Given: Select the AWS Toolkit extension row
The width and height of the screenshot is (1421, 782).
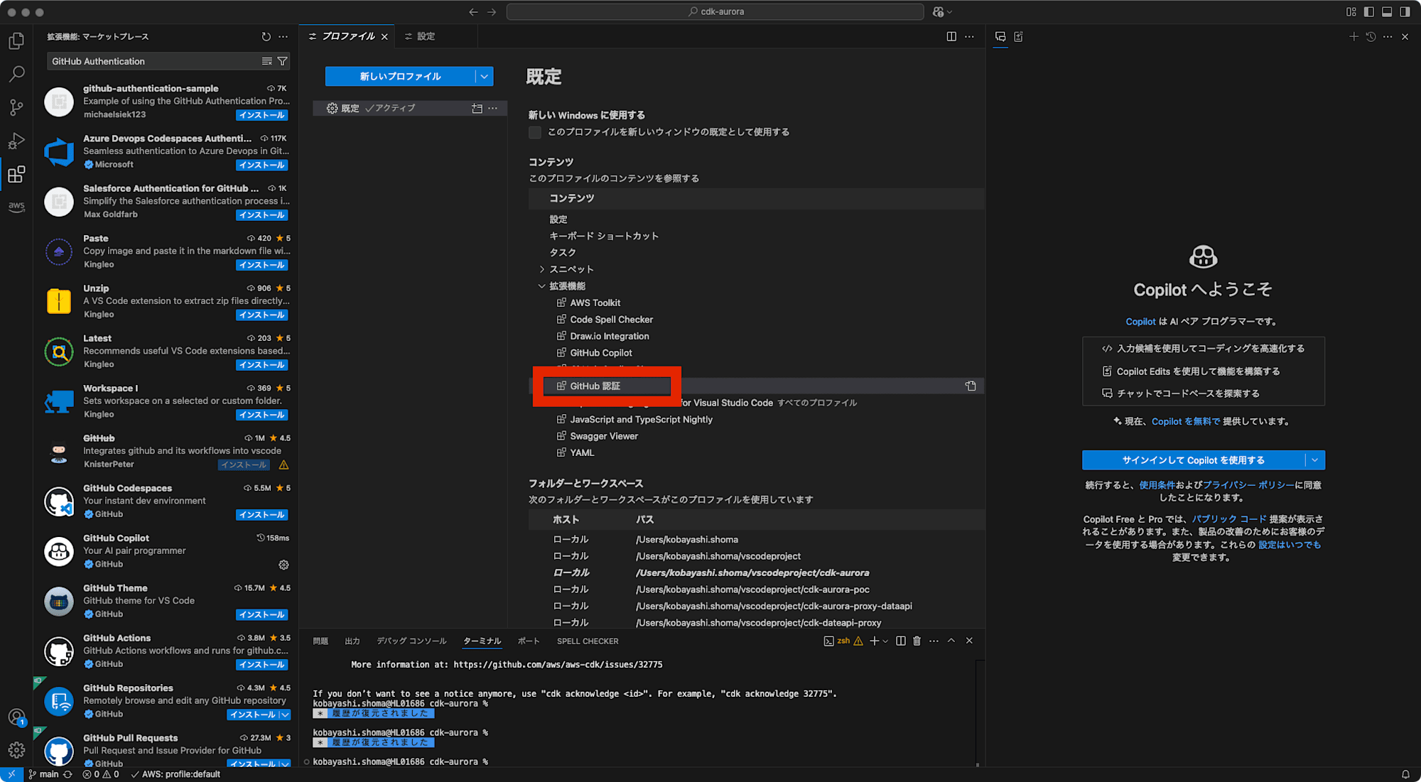Looking at the screenshot, I should 756,303.
